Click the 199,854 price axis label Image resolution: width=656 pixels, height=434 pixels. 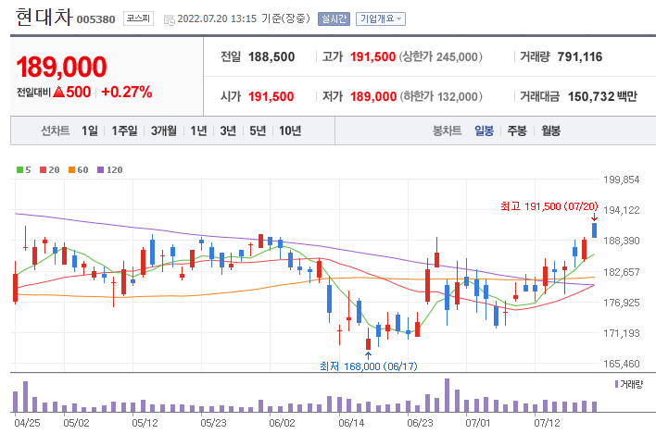click(x=622, y=180)
